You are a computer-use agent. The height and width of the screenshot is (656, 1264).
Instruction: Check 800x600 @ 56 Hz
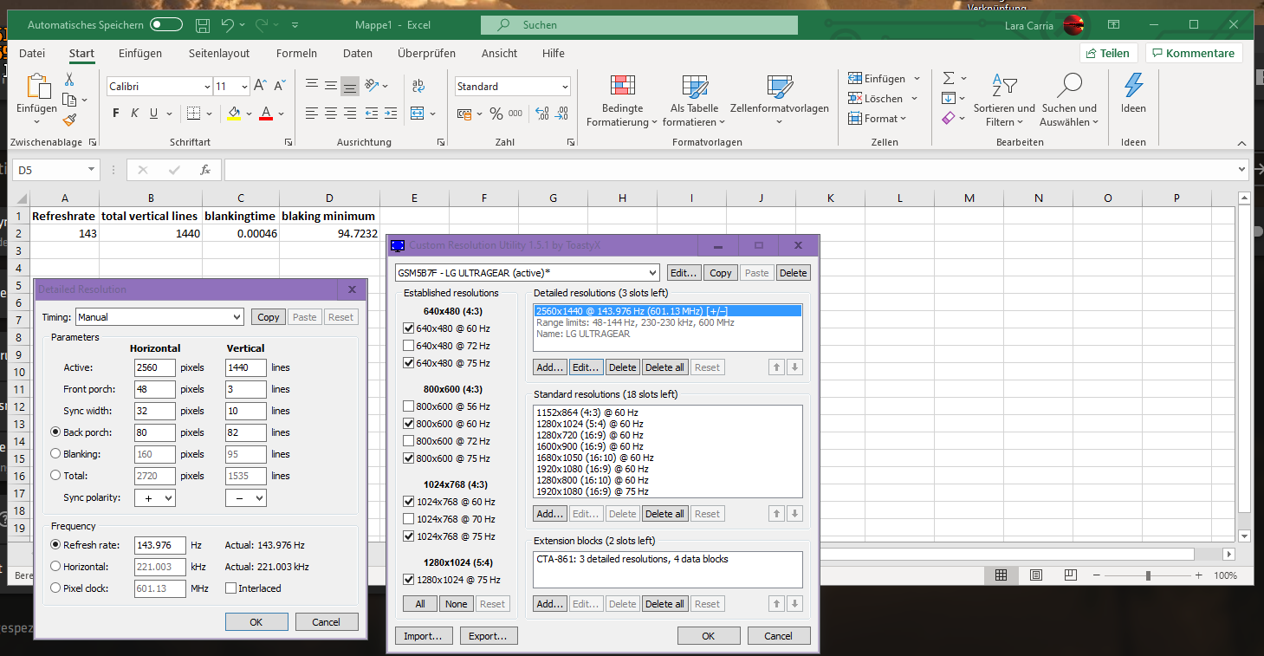click(409, 406)
